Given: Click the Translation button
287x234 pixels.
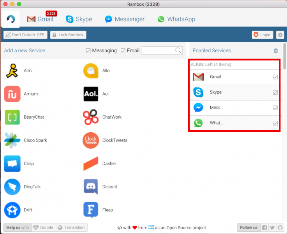Looking at the screenshot, I should click(x=72, y=228).
